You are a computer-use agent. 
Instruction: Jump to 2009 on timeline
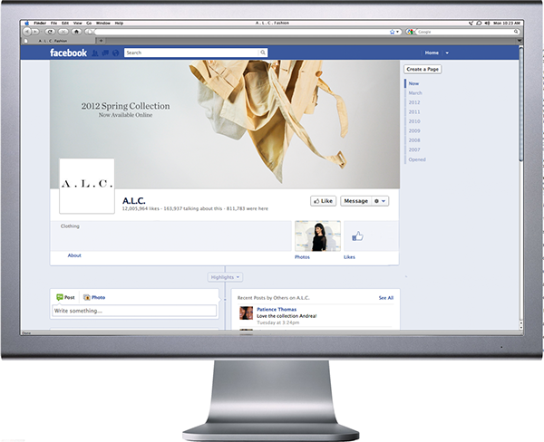tap(414, 131)
